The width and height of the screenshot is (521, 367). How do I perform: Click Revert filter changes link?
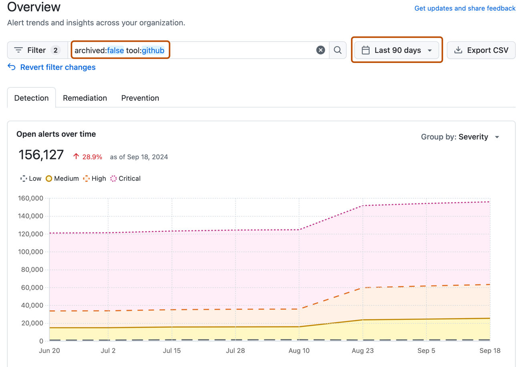point(58,67)
